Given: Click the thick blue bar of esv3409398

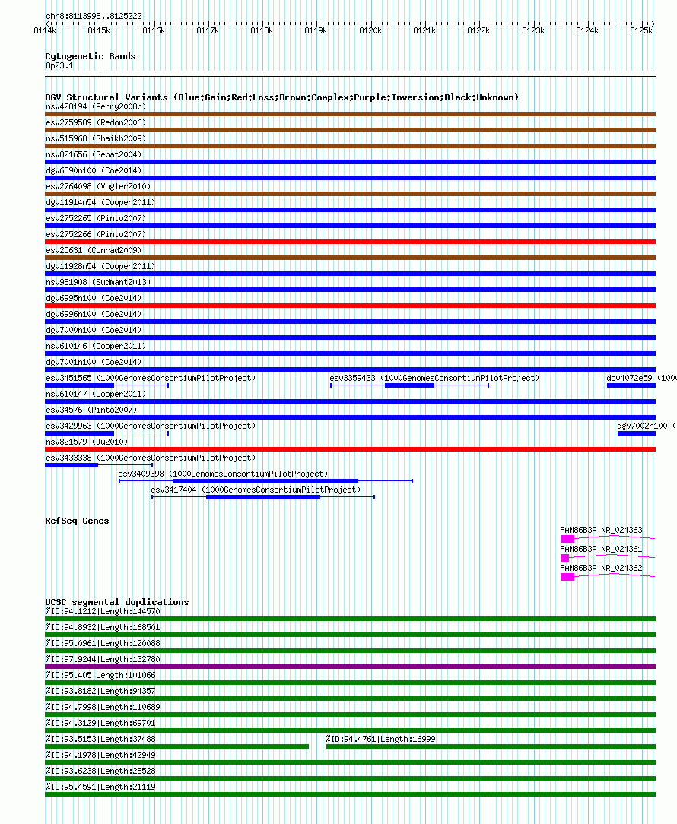Looking at the screenshot, I should [x=265, y=481].
